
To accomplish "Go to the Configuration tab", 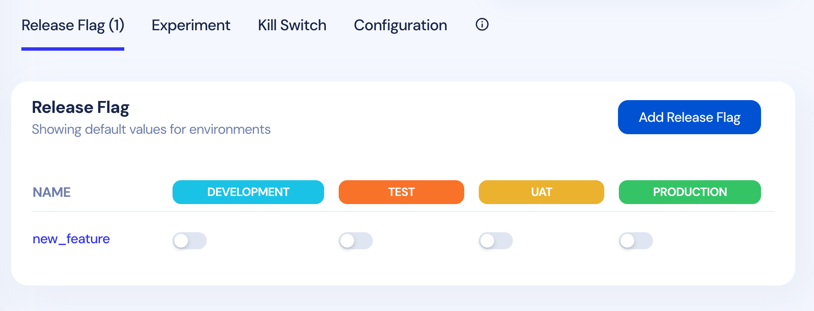I will pos(401,26).
